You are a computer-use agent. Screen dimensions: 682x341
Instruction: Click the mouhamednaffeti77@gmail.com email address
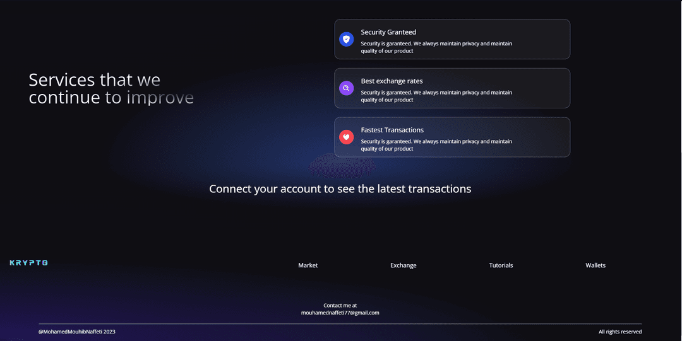click(340, 313)
